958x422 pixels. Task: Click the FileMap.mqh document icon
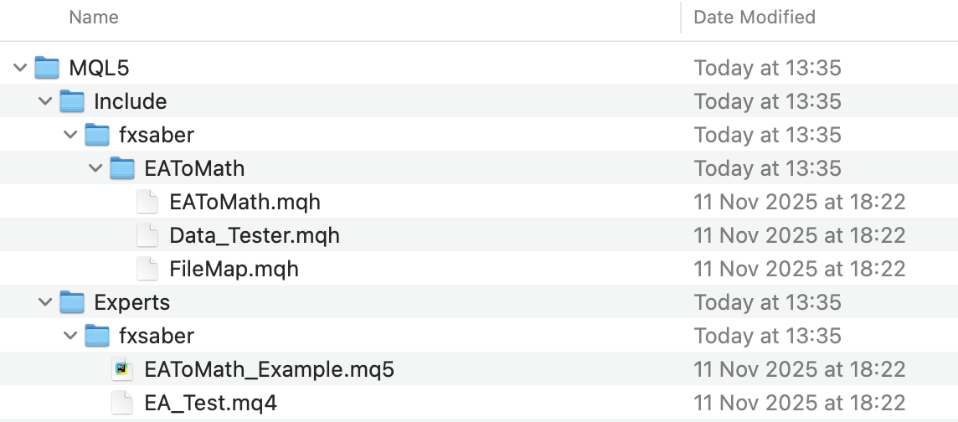(147, 269)
